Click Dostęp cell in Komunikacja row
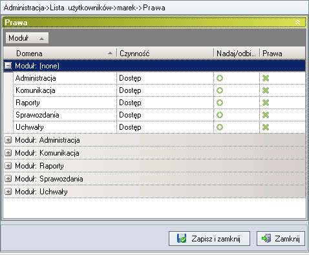The width and height of the screenshot is (309, 255). (x=165, y=90)
